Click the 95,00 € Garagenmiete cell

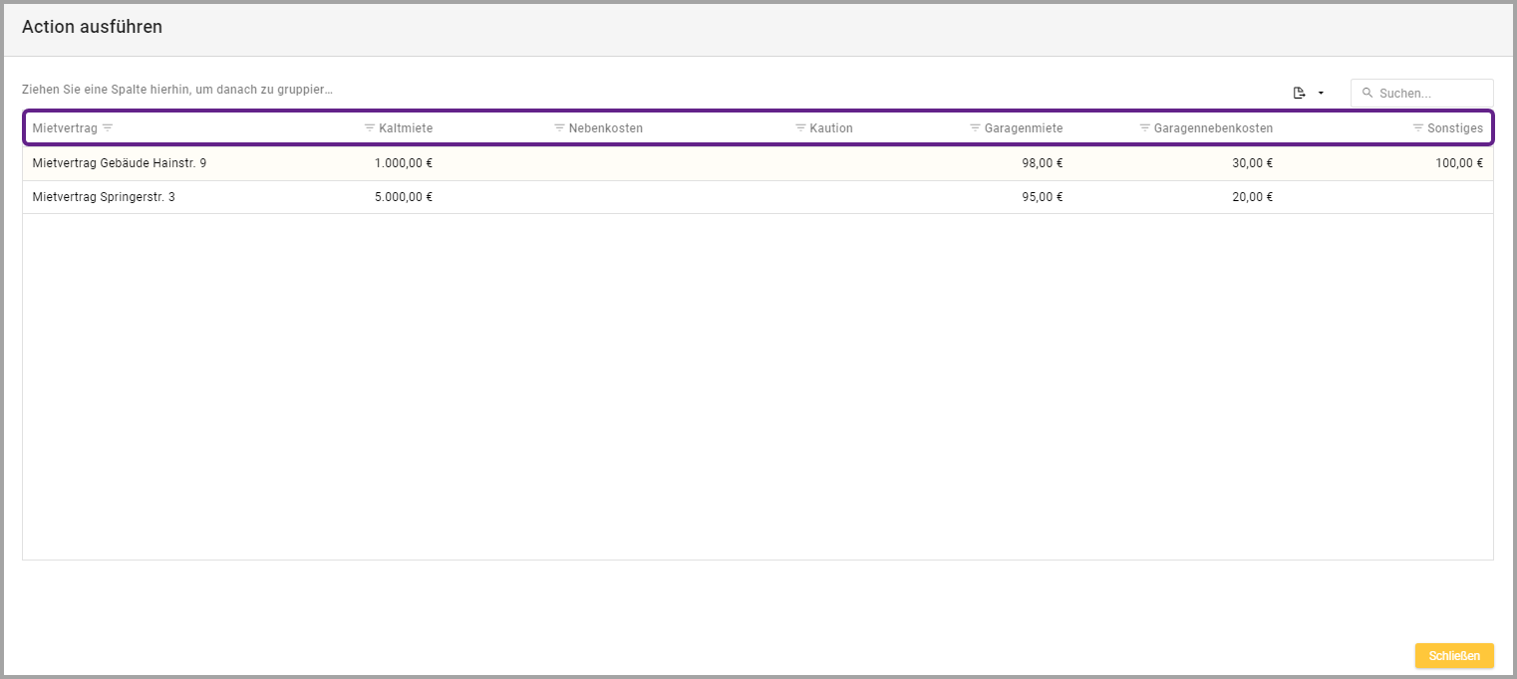tap(1043, 197)
